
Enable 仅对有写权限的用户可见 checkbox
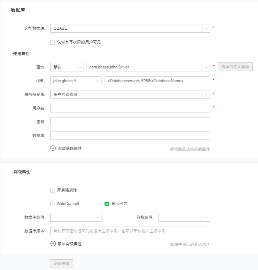[x=53, y=42]
